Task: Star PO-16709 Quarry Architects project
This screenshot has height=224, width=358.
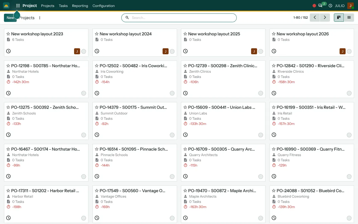Action: tap(185, 149)
